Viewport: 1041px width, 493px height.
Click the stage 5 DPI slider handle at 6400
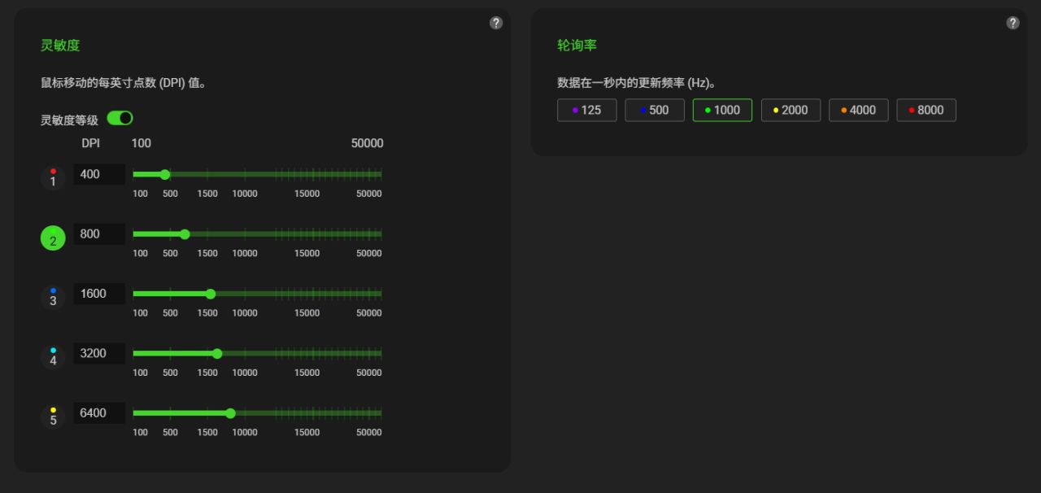[x=231, y=413]
